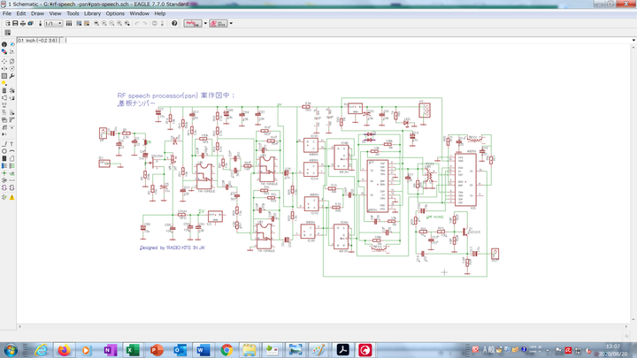The height and width of the screenshot is (358, 637).
Task: Open Errors via yellow warning triangle icon
Action: pyautogui.click(x=12, y=197)
